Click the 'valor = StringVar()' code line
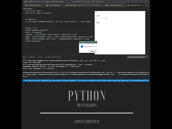This screenshot has width=172, height=129. pyautogui.click(x=33, y=32)
